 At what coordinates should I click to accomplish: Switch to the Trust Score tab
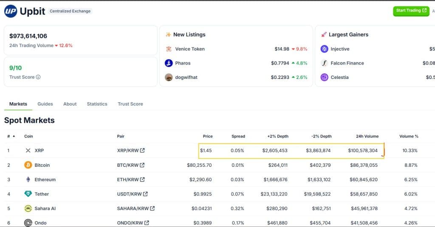coord(130,104)
